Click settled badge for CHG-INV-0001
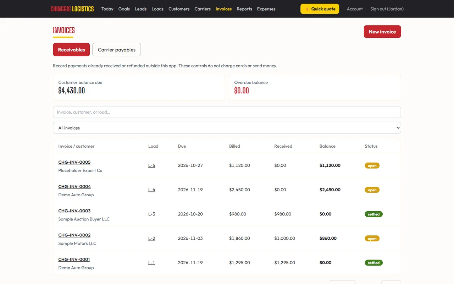Screen dimensions: 454x284 pos(373,263)
